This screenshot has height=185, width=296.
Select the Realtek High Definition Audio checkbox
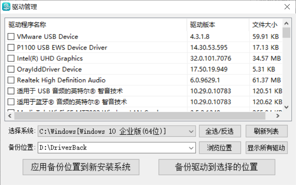pyautogui.click(x=11, y=80)
